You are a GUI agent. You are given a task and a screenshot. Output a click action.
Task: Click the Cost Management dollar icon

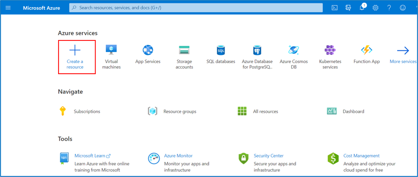pyautogui.click(x=333, y=158)
